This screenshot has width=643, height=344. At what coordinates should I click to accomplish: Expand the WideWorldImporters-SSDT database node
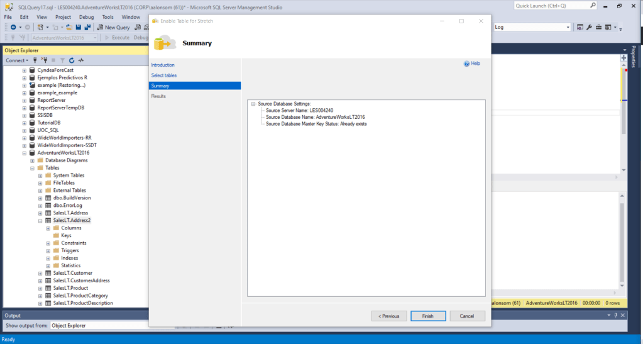click(x=25, y=145)
